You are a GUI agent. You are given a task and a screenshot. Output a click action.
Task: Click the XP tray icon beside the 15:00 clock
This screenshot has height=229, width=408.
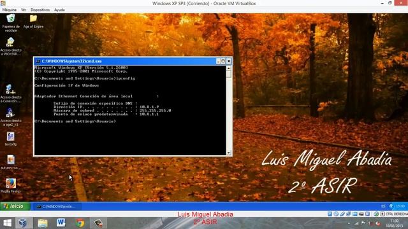[x=391, y=206]
